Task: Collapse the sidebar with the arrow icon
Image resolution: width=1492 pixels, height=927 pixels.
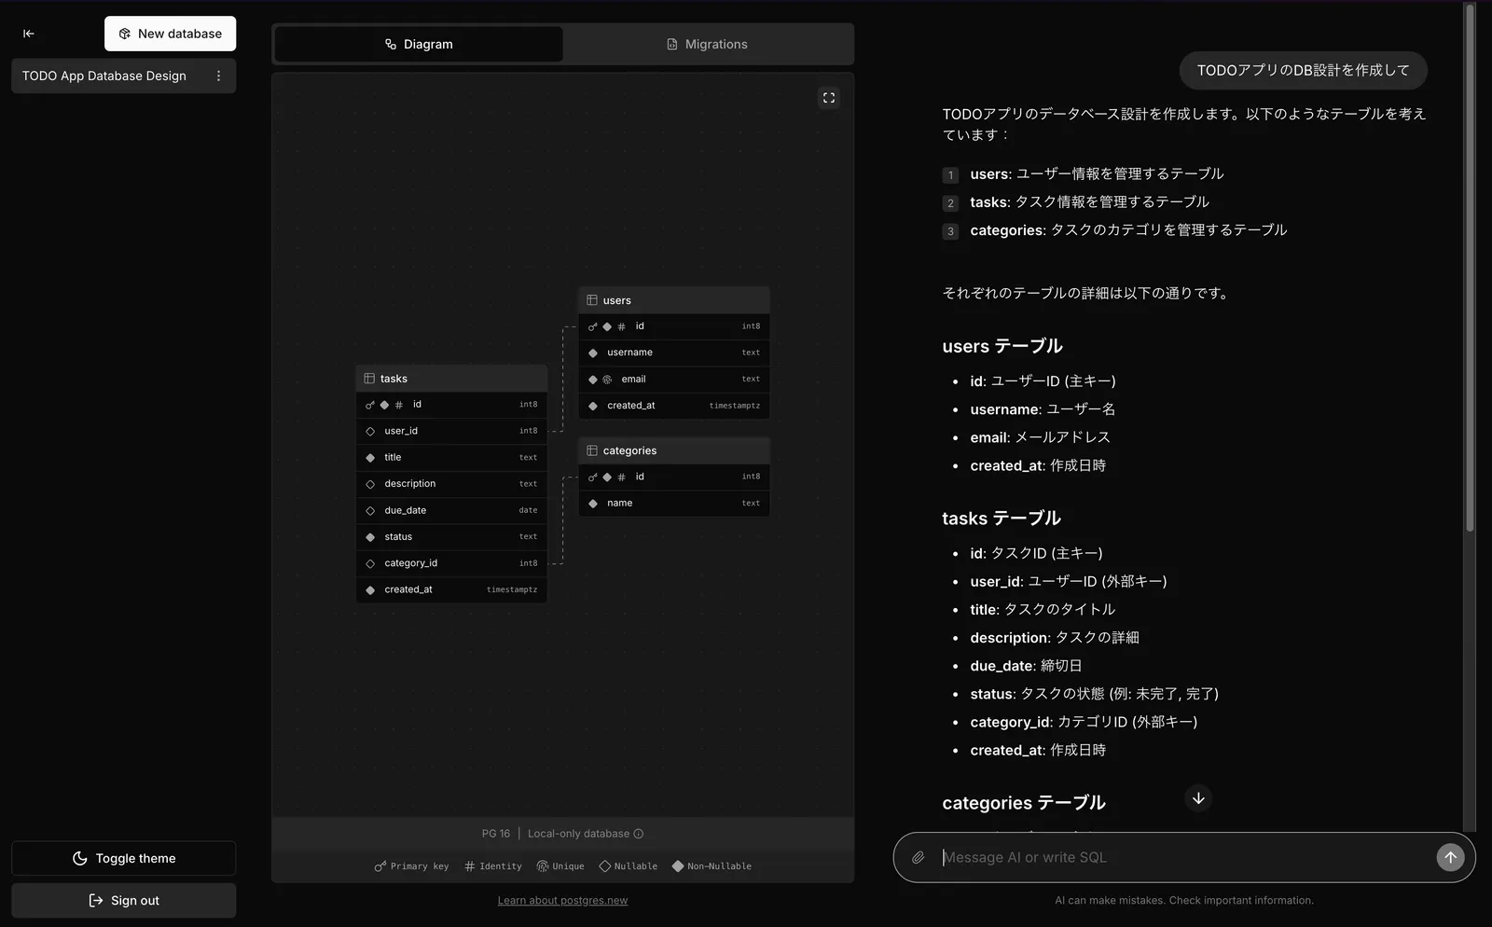Action: coord(29,34)
